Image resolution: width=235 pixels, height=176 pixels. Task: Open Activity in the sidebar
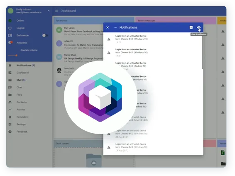click(x=21, y=110)
